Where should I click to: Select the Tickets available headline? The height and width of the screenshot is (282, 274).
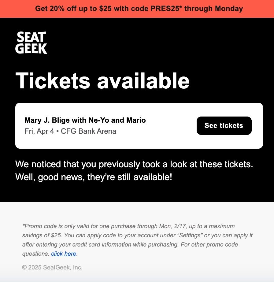[x=102, y=80]
